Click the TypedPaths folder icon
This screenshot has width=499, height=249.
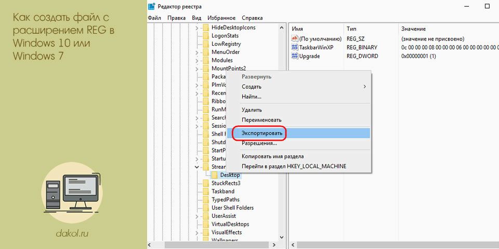click(206, 199)
